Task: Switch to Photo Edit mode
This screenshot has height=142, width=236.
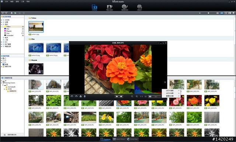Action: tap(110, 7)
